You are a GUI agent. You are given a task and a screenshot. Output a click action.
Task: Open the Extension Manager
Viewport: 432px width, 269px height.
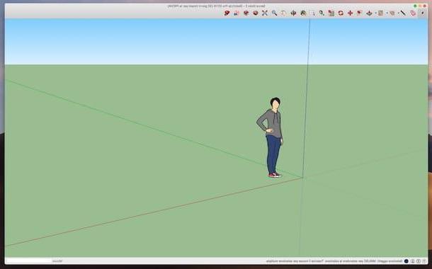point(227,13)
